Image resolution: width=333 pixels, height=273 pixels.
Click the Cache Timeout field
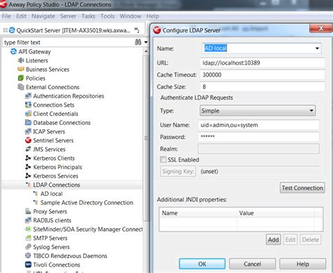pyautogui.click(x=262, y=75)
